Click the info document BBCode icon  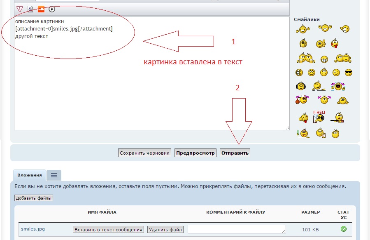pyautogui.click(x=30, y=9)
